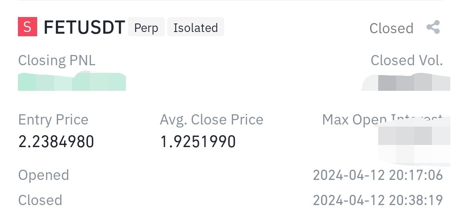The image size is (461, 220).
Task: Select the close price 1.9251990
Action: [198, 142]
